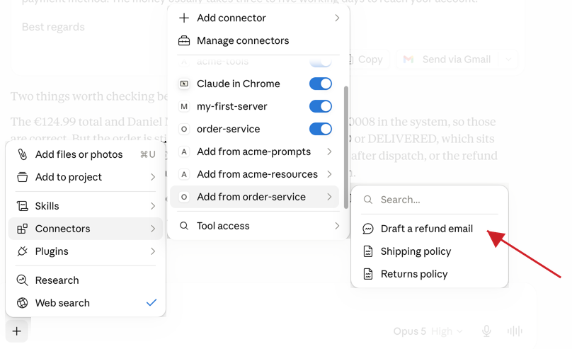The width and height of the screenshot is (572, 349).
Task: Click the voice mode waveform icon
Action: coord(515,331)
